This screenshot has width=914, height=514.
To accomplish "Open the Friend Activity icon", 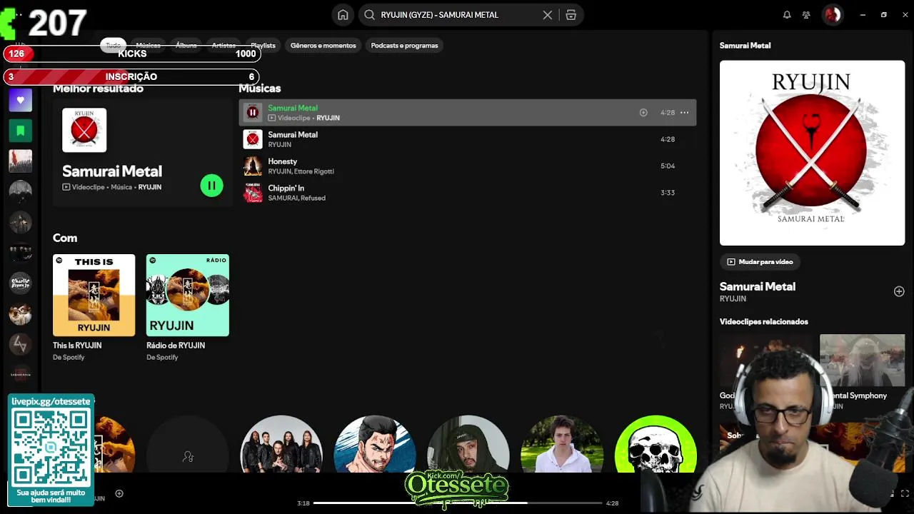I will (806, 14).
